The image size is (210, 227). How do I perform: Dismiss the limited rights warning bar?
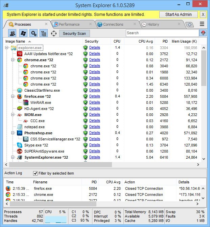pos(203,15)
